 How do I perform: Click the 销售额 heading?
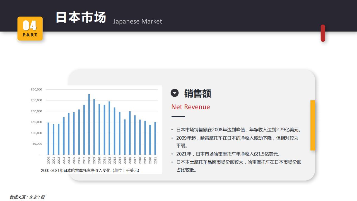[198, 94]
